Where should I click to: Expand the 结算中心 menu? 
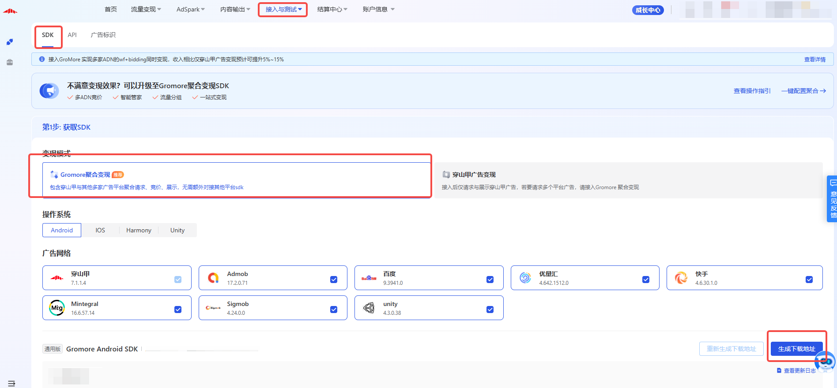click(x=332, y=9)
